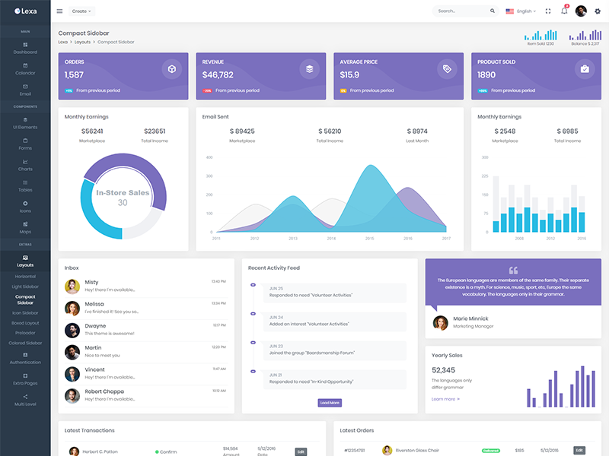The height and width of the screenshot is (456, 609).
Task: Click the hamburger menu toggle icon
Action: click(x=60, y=11)
